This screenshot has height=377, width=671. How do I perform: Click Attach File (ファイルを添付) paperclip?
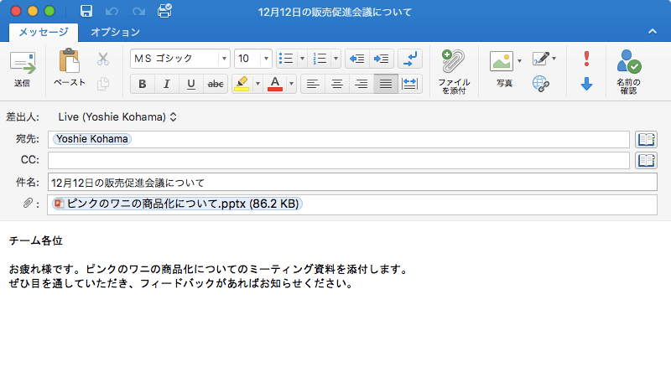454,71
